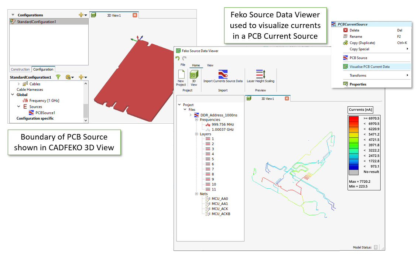
Task: Open Layer Height Scaling tool
Action: [x=260, y=74]
